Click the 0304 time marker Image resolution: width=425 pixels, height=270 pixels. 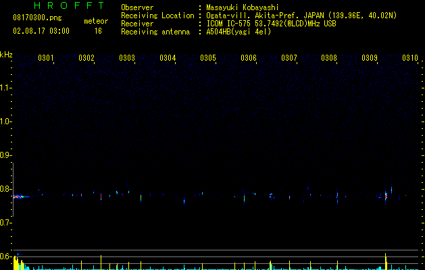168,58
